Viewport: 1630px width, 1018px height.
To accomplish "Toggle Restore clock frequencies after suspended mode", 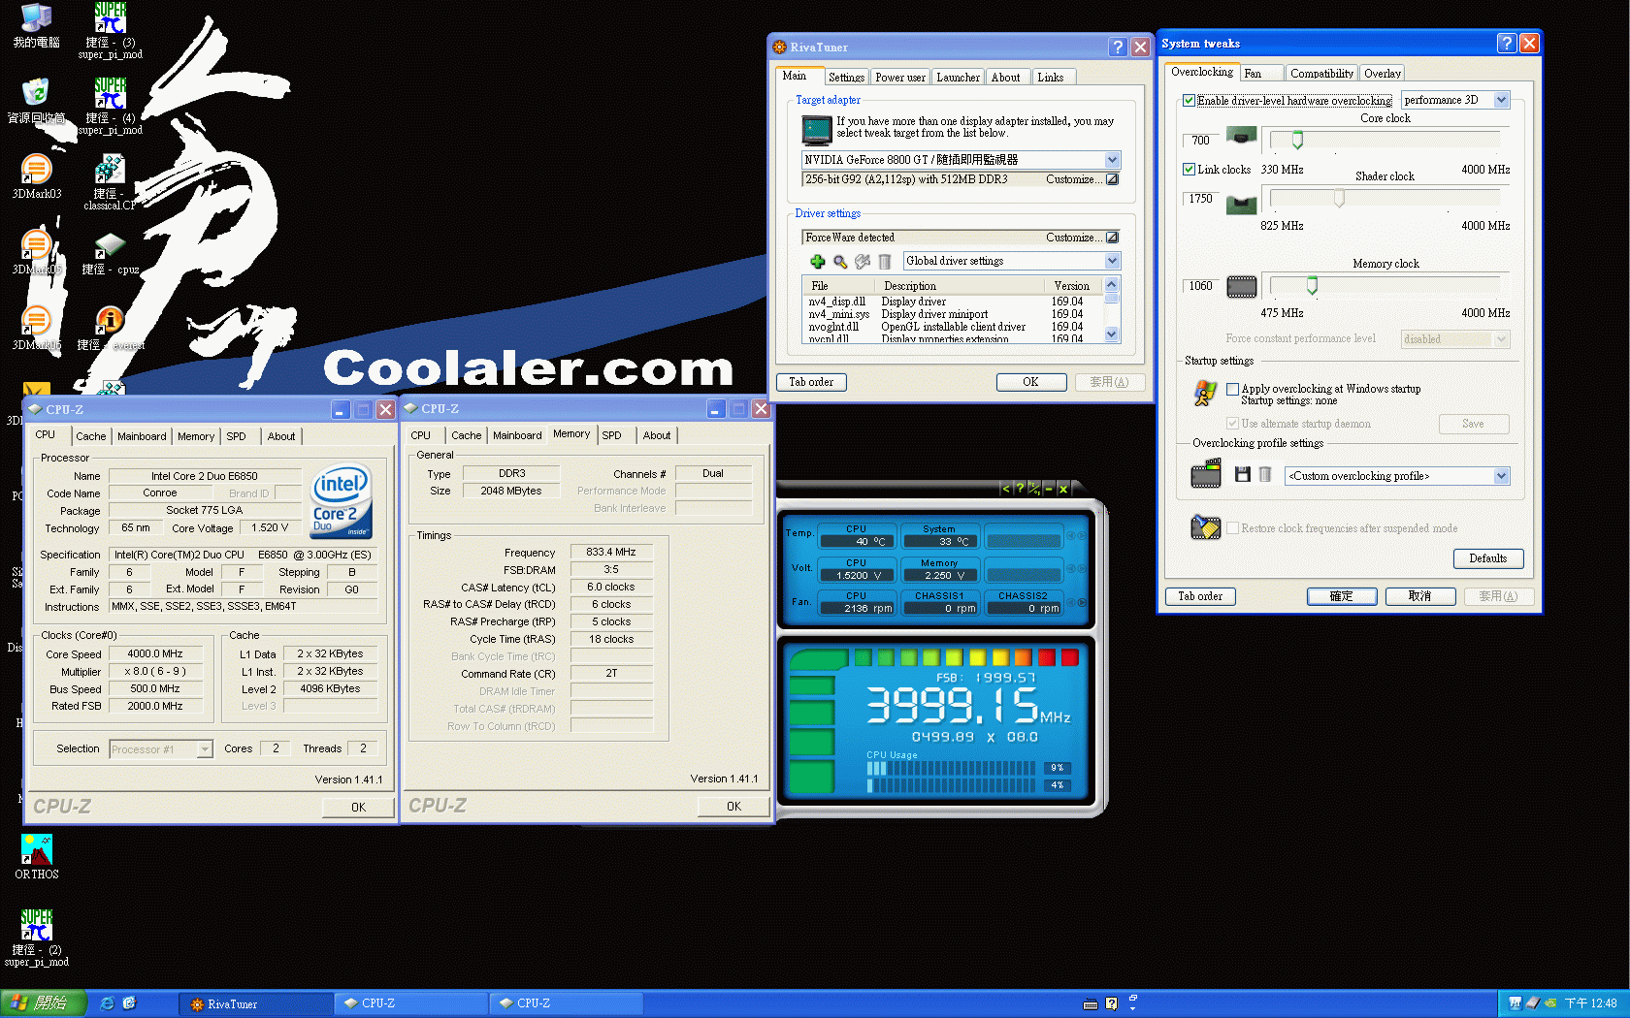I will [1232, 528].
